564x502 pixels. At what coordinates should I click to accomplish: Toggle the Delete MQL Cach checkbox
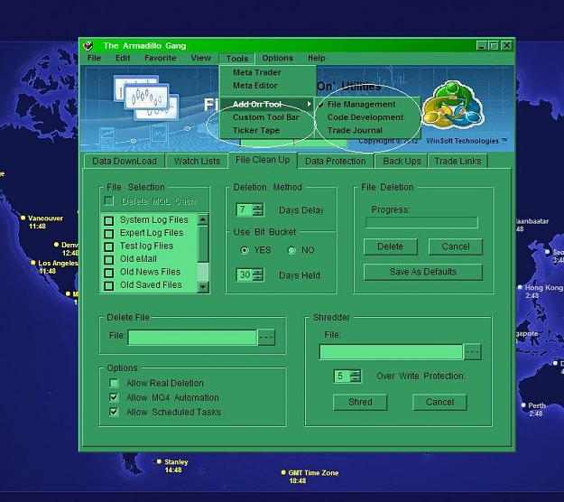tap(108, 200)
